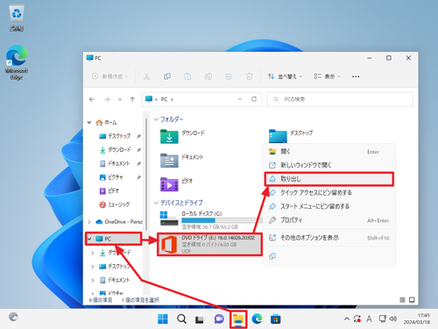Launch Microsoft Store from taskbar
The height and width of the screenshot is (329, 438).
pos(275,319)
